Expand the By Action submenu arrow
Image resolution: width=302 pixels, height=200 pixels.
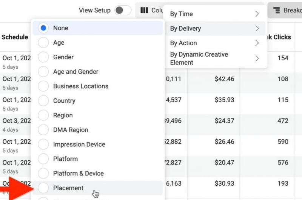(257, 43)
